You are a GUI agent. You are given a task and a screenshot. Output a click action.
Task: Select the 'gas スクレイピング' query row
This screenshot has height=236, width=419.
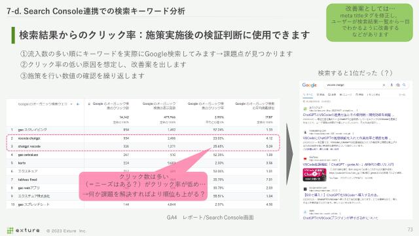(x=142, y=130)
